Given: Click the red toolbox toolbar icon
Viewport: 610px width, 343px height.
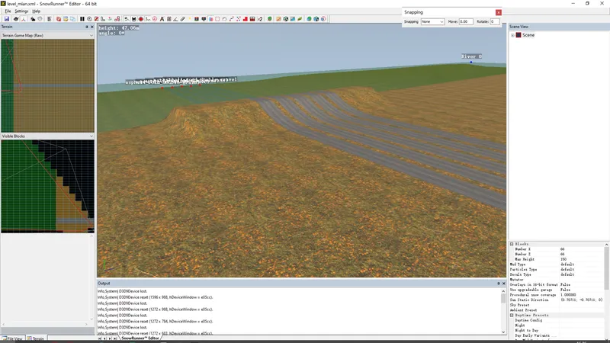Looking at the screenshot, I should (x=252, y=18).
